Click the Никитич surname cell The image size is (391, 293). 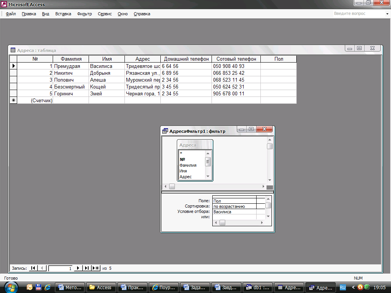pos(71,73)
